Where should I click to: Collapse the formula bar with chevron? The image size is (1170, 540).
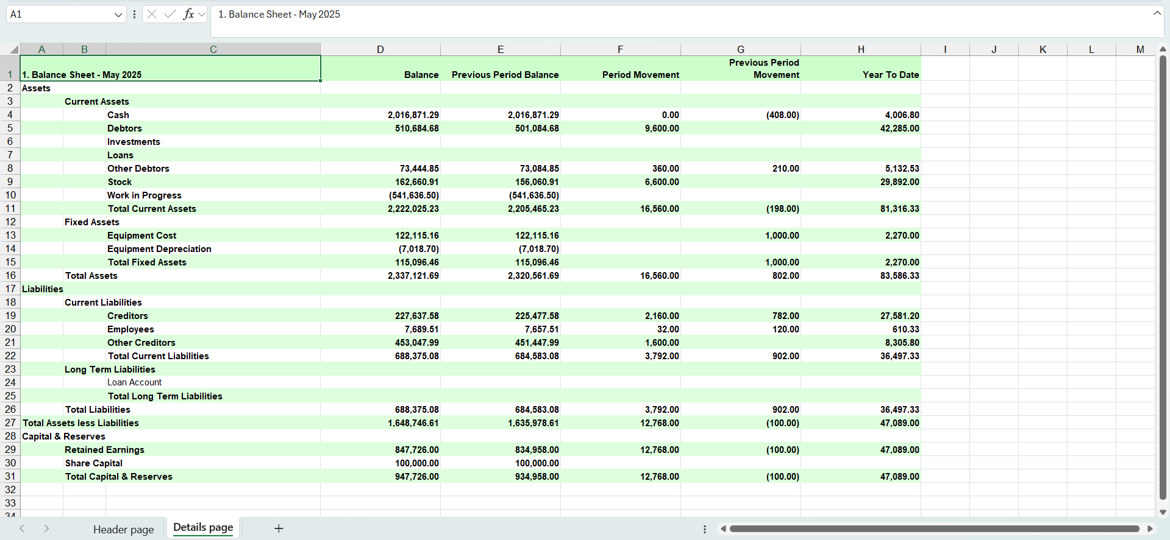pyautogui.click(x=1157, y=13)
